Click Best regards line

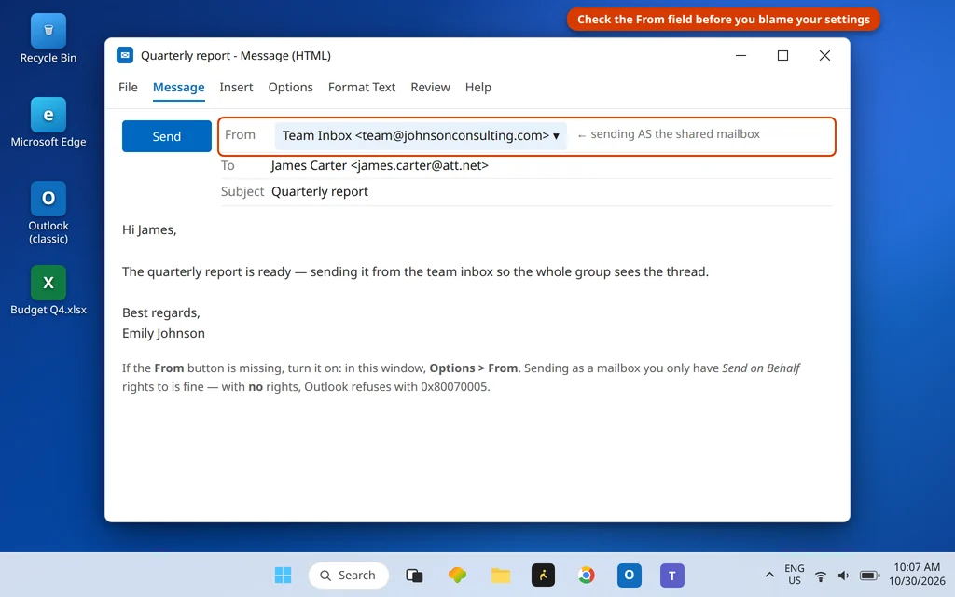(x=160, y=312)
